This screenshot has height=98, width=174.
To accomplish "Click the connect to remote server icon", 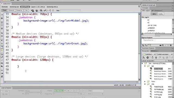I will [144, 57].
